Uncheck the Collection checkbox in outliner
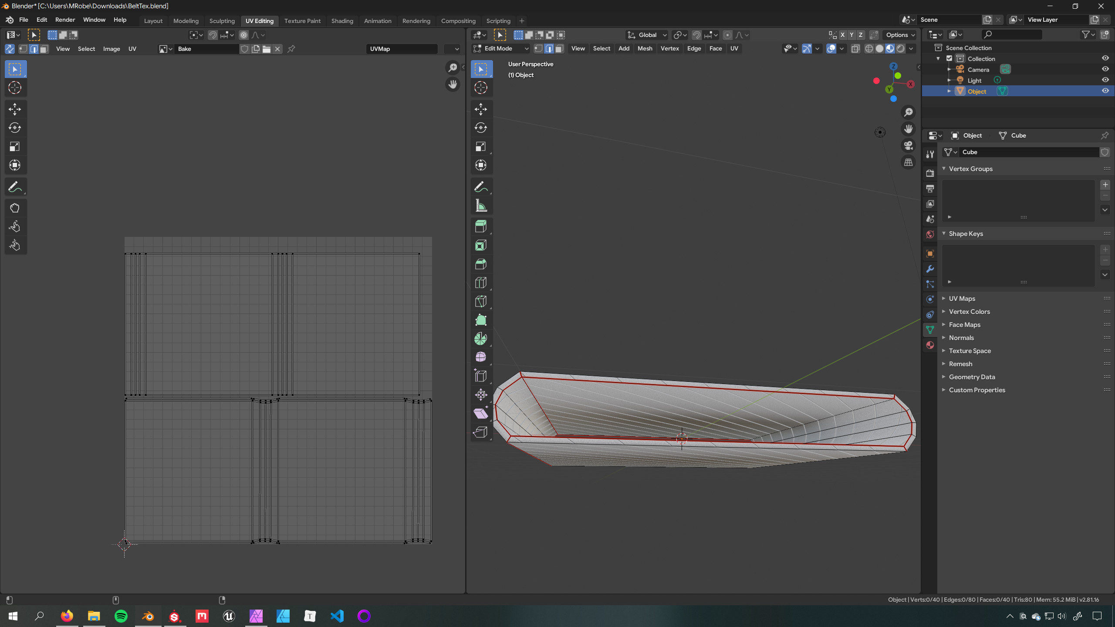The height and width of the screenshot is (627, 1115). click(949, 58)
